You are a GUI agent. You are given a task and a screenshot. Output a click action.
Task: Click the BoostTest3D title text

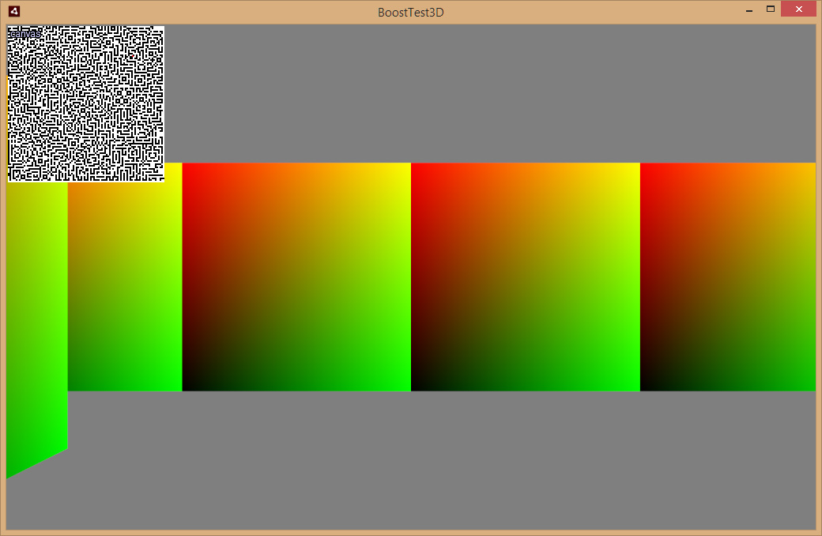click(410, 12)
